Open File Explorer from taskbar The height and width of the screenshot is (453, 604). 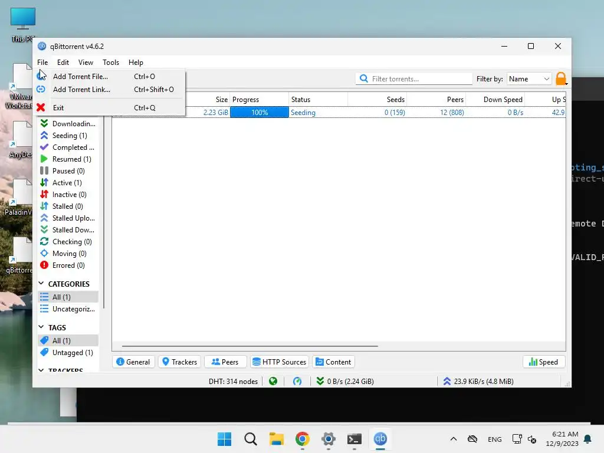(x=276, y=439)
